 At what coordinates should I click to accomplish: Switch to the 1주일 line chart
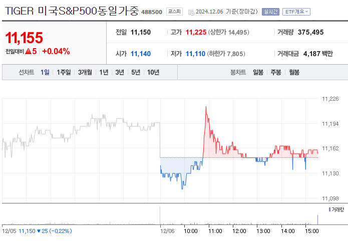point(64,72)
